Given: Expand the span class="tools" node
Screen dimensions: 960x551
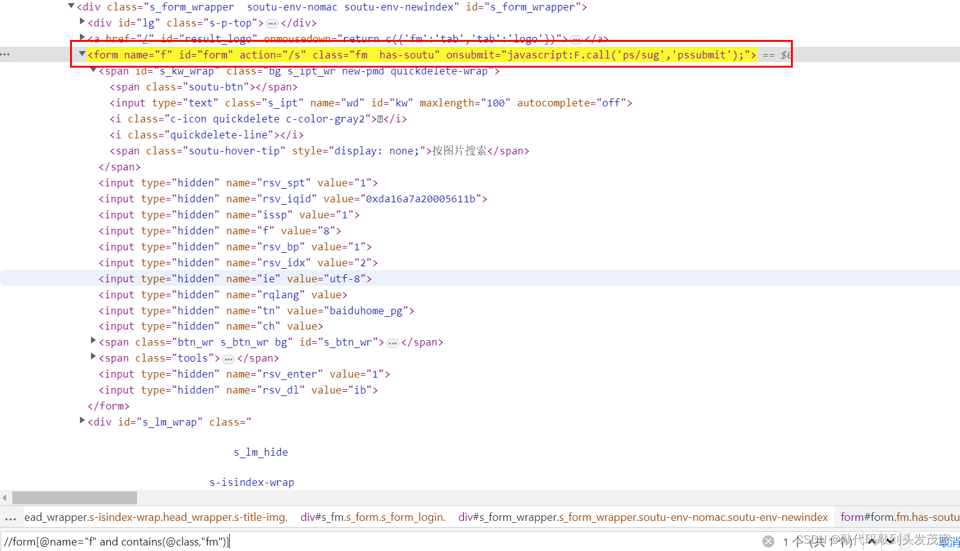Looking at the screenshot, I should pyautogui.click(x=93, y=357).
